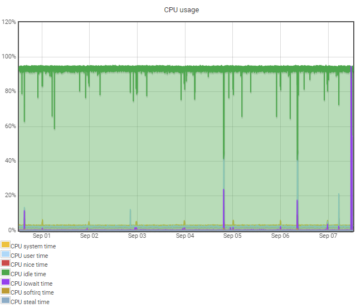Click the 'Sep 02' x-axis label
356x308 pixels.
(x=89, y=236)
